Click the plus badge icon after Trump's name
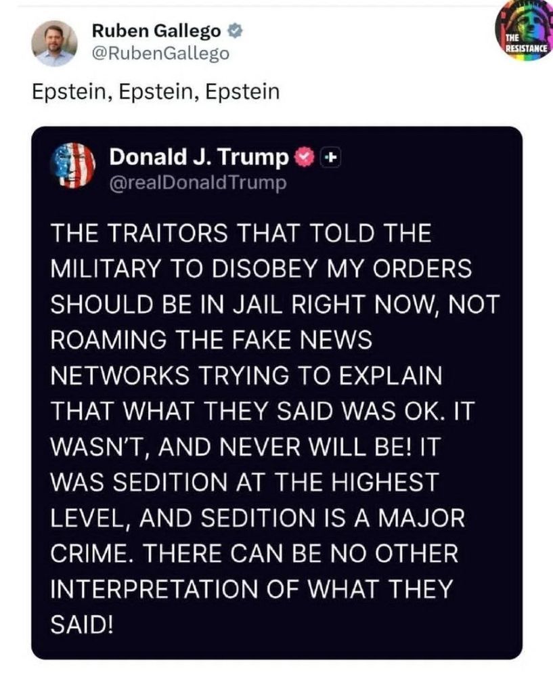553x677 pixels. [331, 158]
